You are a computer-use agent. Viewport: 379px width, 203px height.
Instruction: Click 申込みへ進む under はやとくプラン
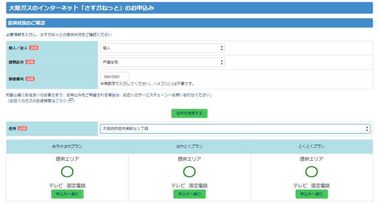coord(190,194)
